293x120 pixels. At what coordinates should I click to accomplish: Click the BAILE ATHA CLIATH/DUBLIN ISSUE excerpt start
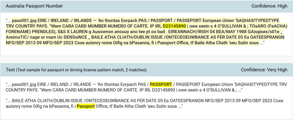47,101
